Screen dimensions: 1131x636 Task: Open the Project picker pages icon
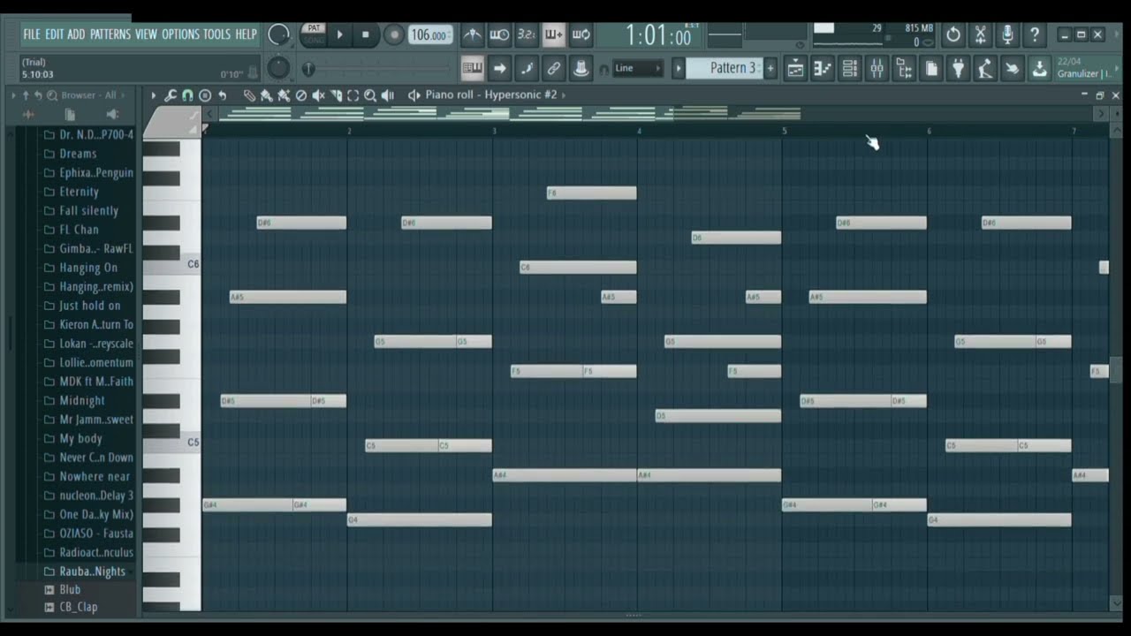click(x=931, y=68)
